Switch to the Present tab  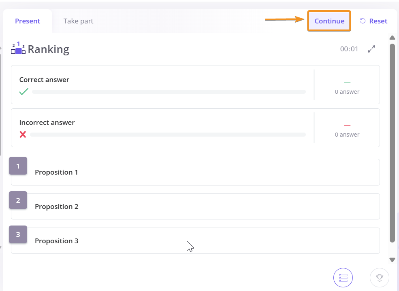click(x=28, y=21)
